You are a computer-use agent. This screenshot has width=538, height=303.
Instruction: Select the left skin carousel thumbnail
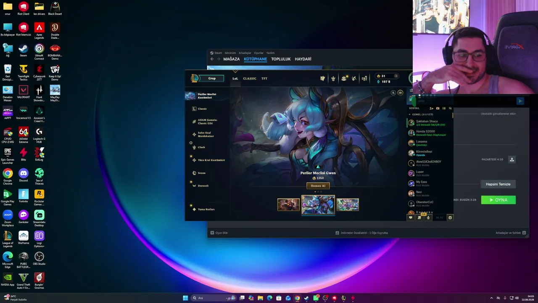coord(288,205)
